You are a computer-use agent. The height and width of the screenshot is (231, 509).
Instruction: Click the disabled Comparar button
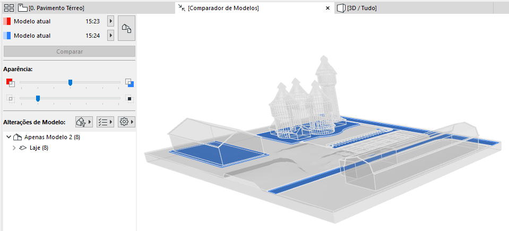tap(70, 52)
